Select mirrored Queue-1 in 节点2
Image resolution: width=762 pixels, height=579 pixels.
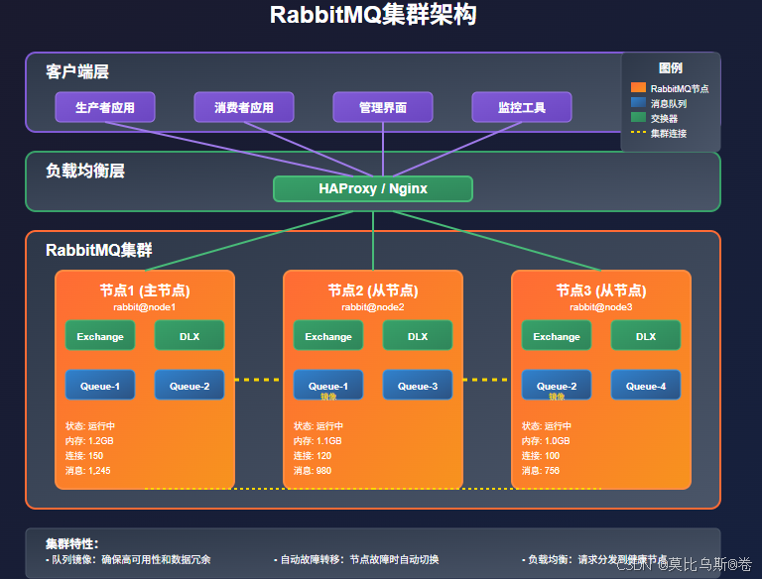(328, 386)
